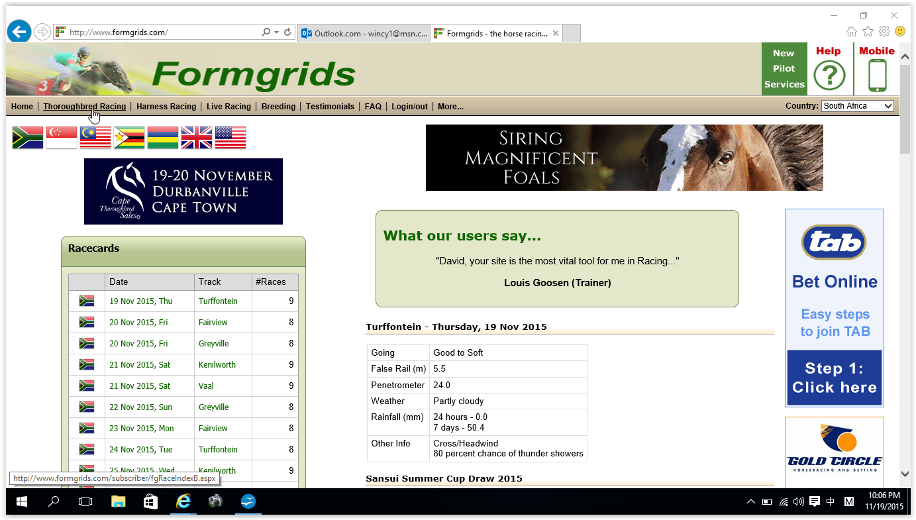Open the browser Home icon

point(852,31)
